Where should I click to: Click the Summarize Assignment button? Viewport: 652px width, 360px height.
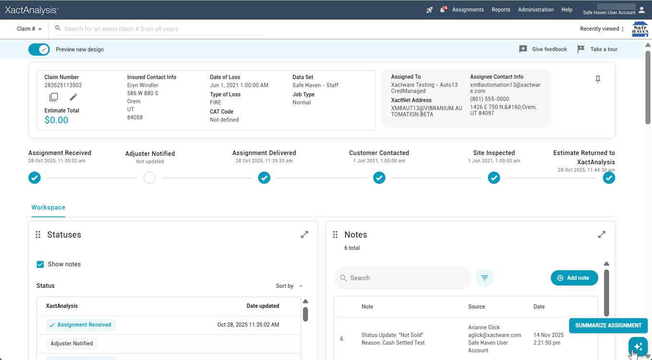click(608, 325)
